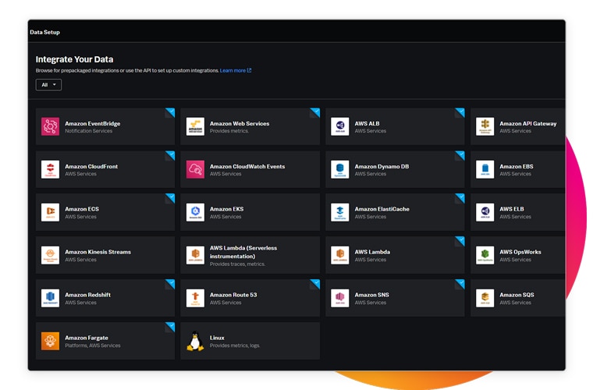This screenshot has height=390, width=593.
Task: Select the Amazon Kinesis Streams title text
Action: point(98,252)
